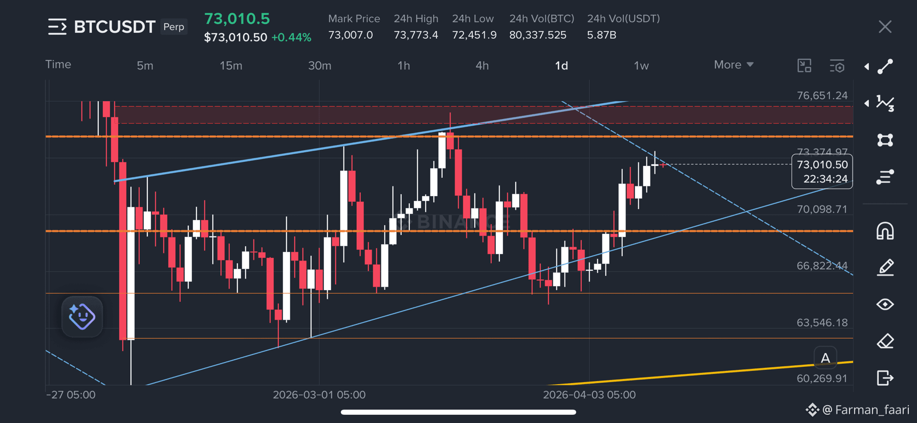Click the 24h Vol(BTC) 80,337.525 value
917x423 pixels.
click(538, 35)
